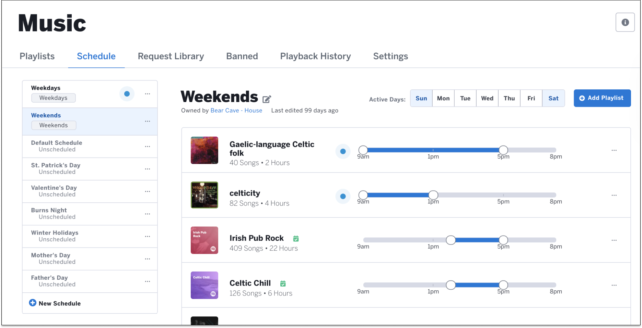The image size is (642, 328).
Task: Click the start handle of Irish Pub Rock slider
Action: click(x=451, y=240)
